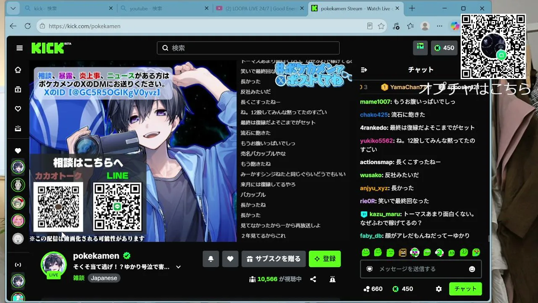Viewport: 538px width, 303px height.
Task: Go back with browser back arrow
Action: 13,26
